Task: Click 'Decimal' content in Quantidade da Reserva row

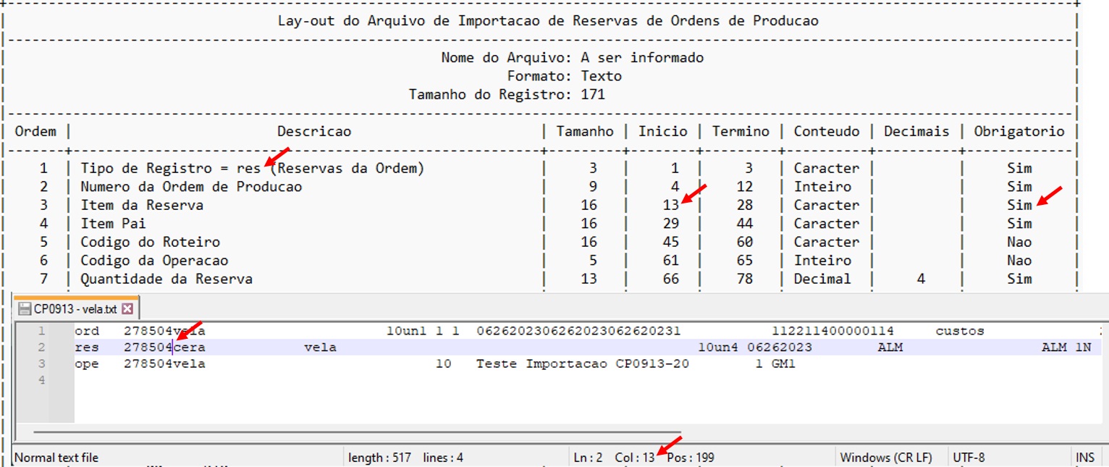Action: (x=822, y=279)
